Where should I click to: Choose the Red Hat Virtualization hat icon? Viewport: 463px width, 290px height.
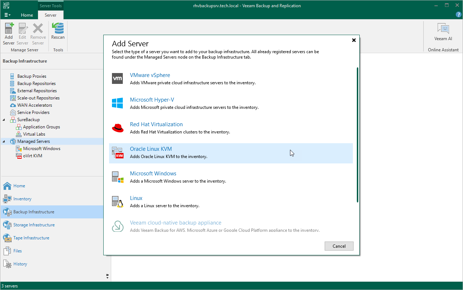click(117, 128)
